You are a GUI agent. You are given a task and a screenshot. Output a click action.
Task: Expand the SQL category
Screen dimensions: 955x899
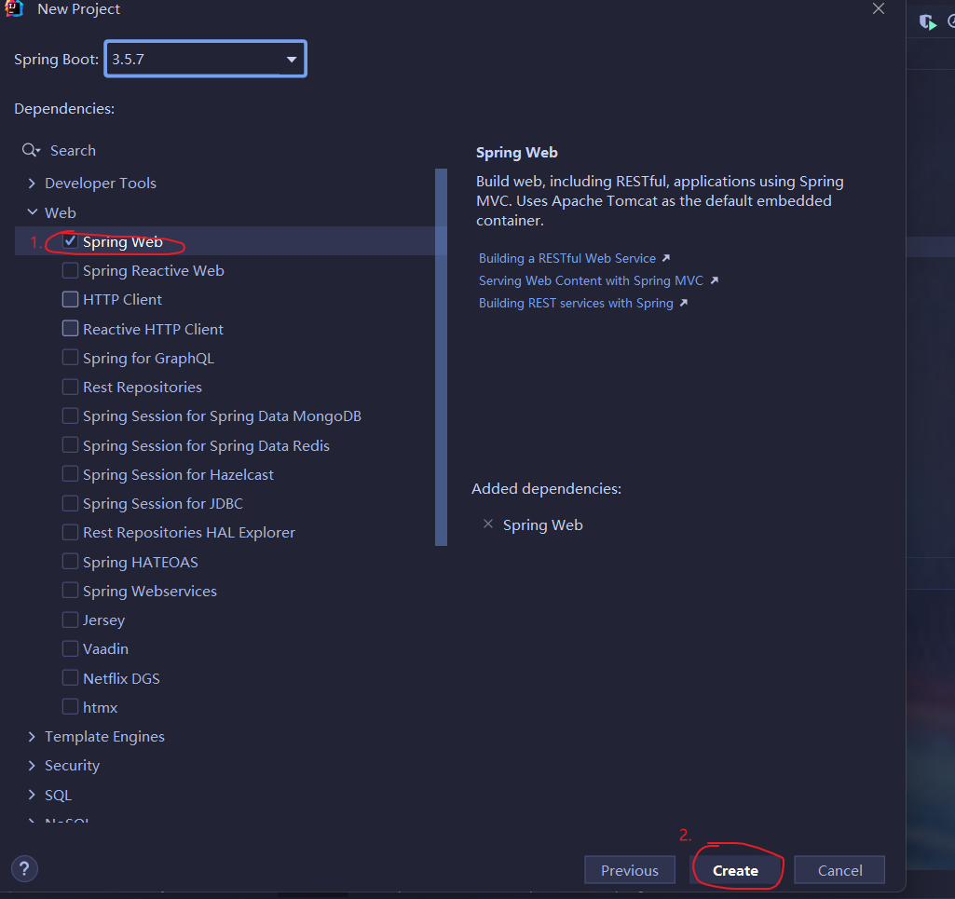click(32, 795)
